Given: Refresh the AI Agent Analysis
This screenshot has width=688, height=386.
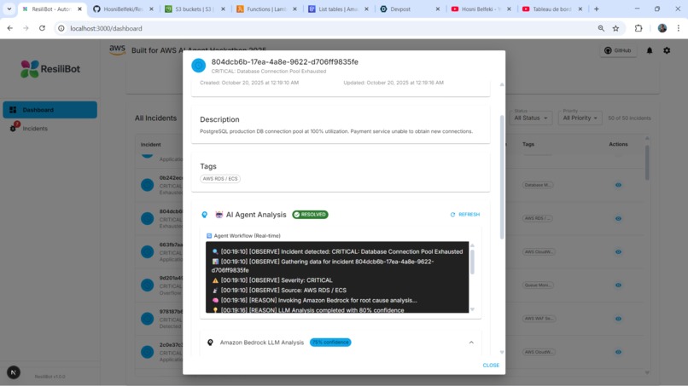Looking at the screenshot, I should (465, 214).
